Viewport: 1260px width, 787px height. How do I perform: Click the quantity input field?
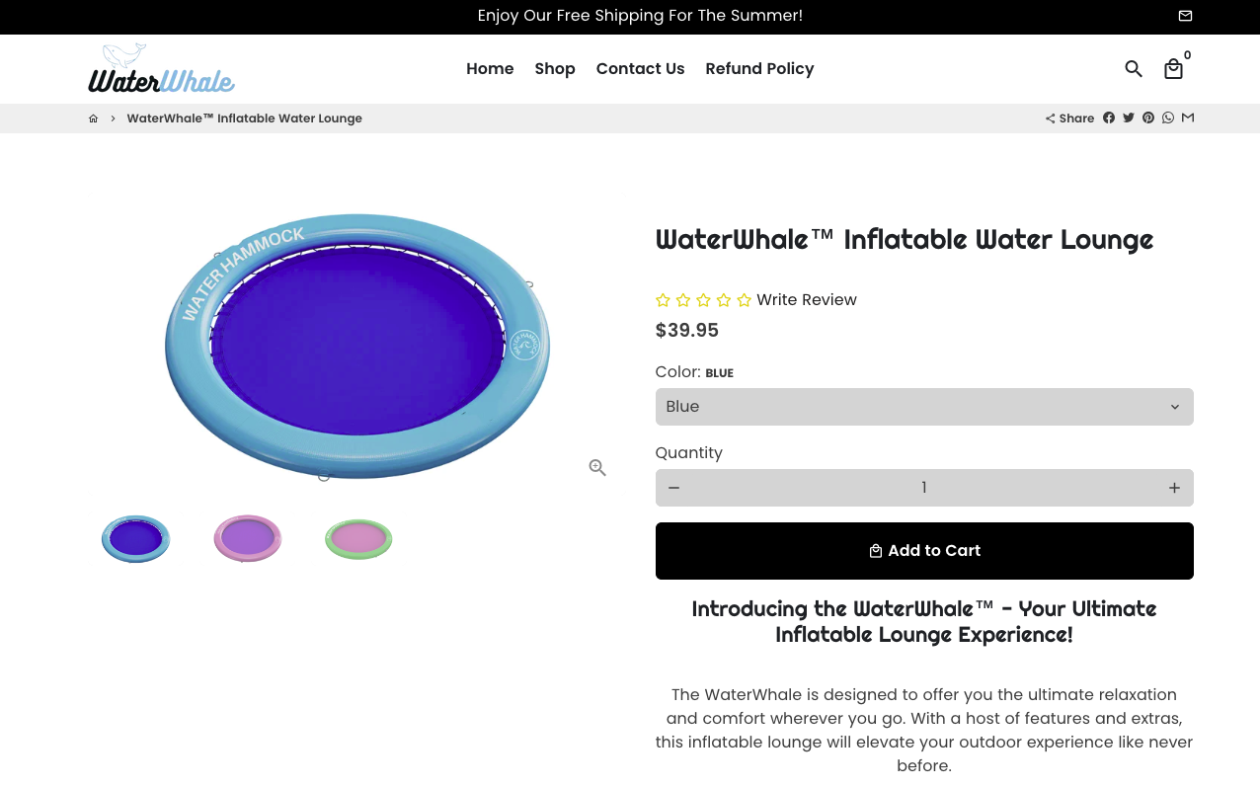click(923, 488)
